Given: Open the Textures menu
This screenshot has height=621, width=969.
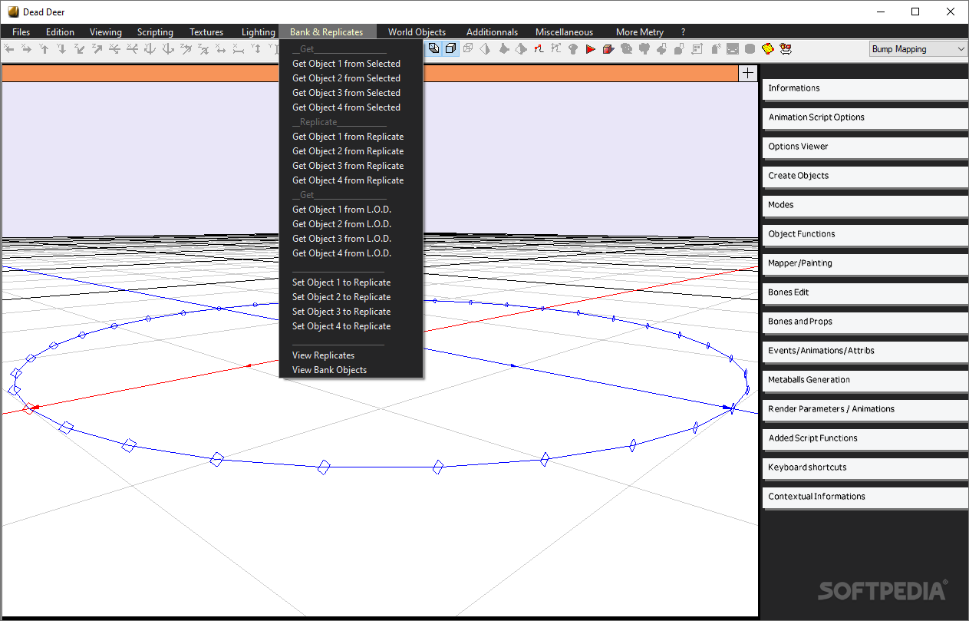Looking at the screenshot, I should pyautogui.click(x=206, y=32).
